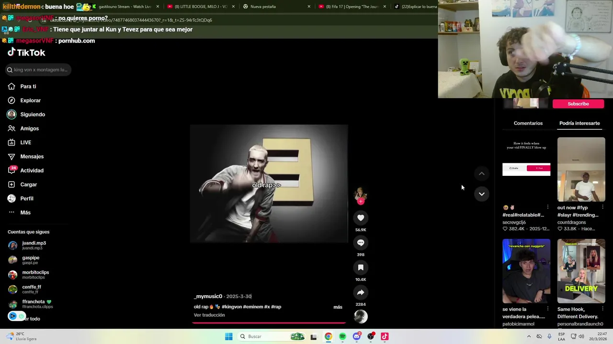Switch to Podría interesarte tab
Screen dimensions: 613x344
click(579, 123)
